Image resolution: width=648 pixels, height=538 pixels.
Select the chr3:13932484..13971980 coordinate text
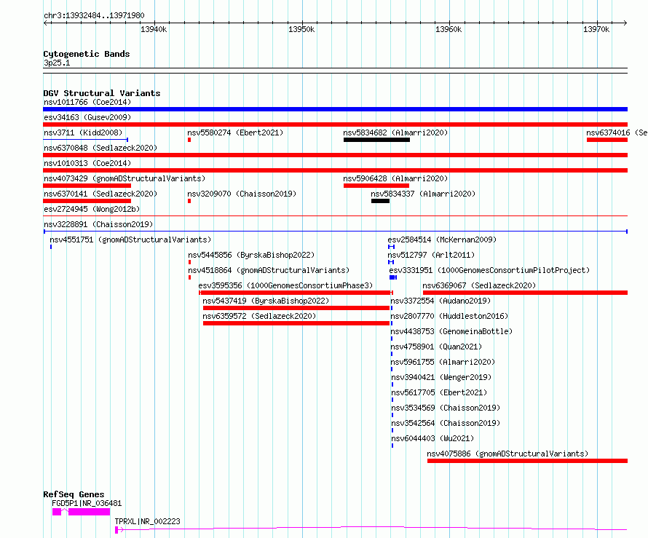pyautogui.click(x=94, y=16)
